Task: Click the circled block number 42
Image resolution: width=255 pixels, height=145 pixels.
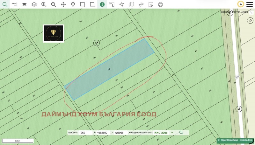Action: pos(239,109)
